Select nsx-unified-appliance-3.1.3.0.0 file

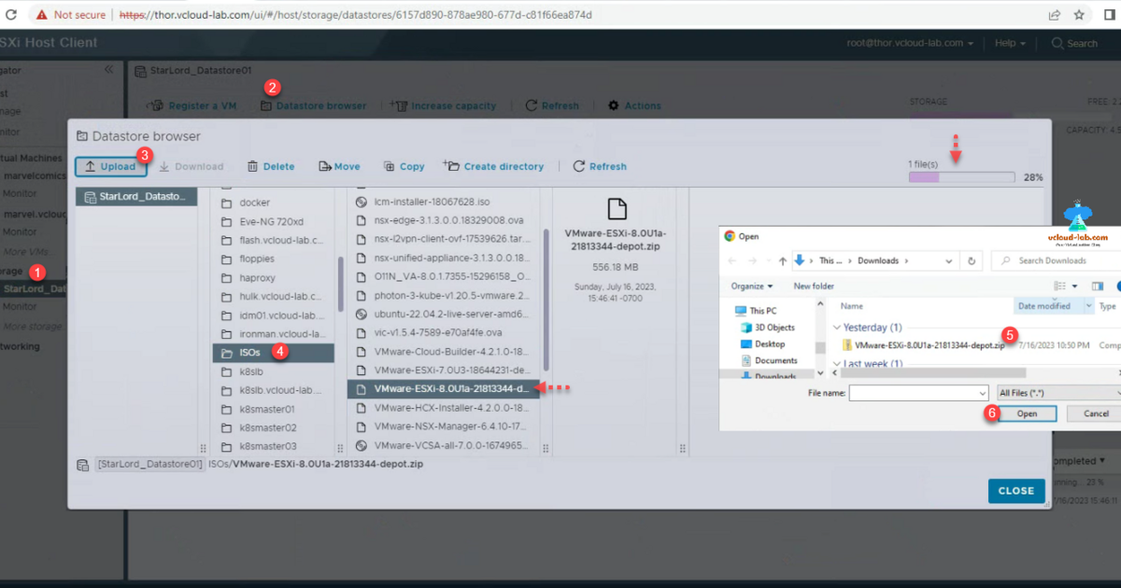[442, 258]
